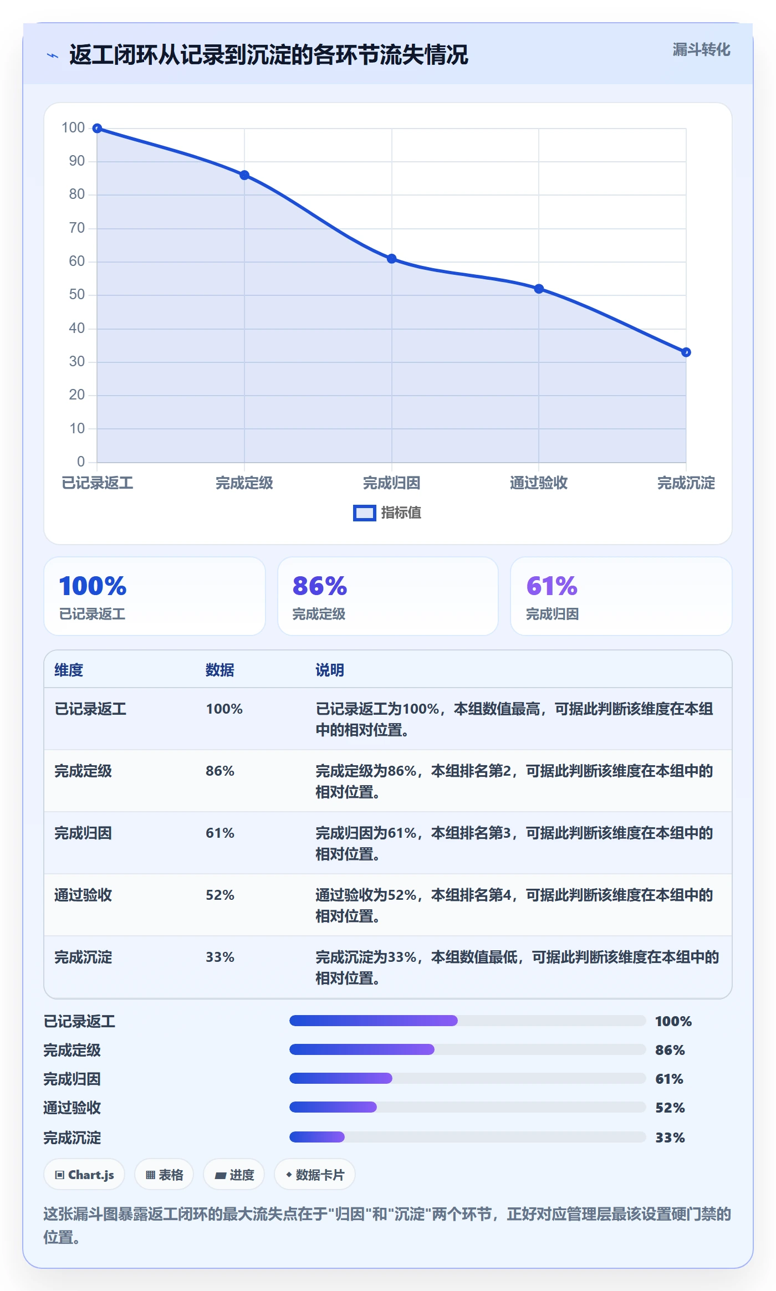This screenshot has height=1291, width=776.
Task: Click the 100% value beside 已记录返工 bar
Action: (x=673, y=1021)
